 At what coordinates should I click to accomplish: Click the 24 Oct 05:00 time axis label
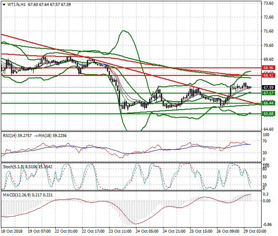pos(147,231)
